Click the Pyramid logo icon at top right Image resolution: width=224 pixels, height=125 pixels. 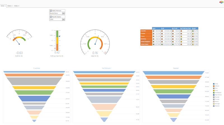click(221, 2)
